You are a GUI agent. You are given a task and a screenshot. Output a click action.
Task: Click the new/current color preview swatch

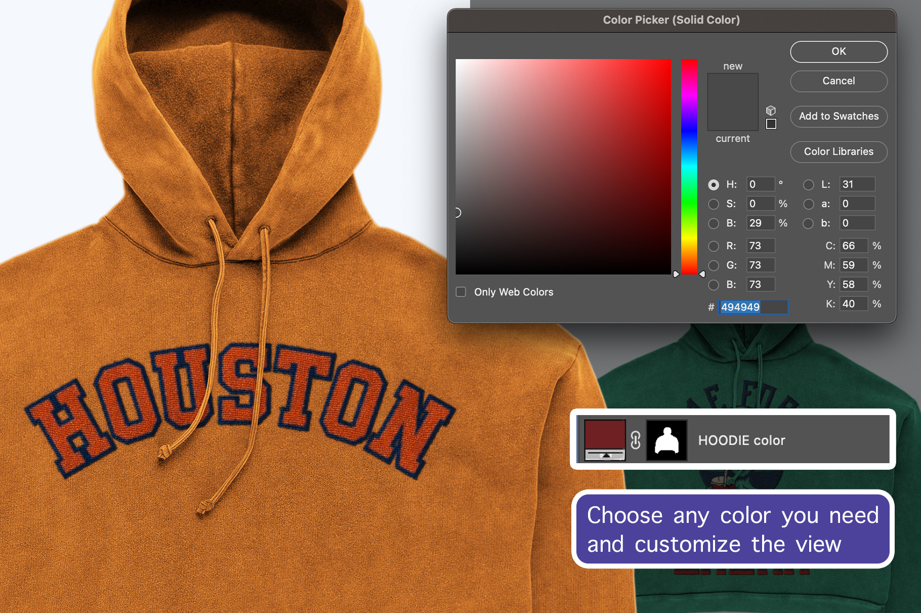click(x=733, y=102)
